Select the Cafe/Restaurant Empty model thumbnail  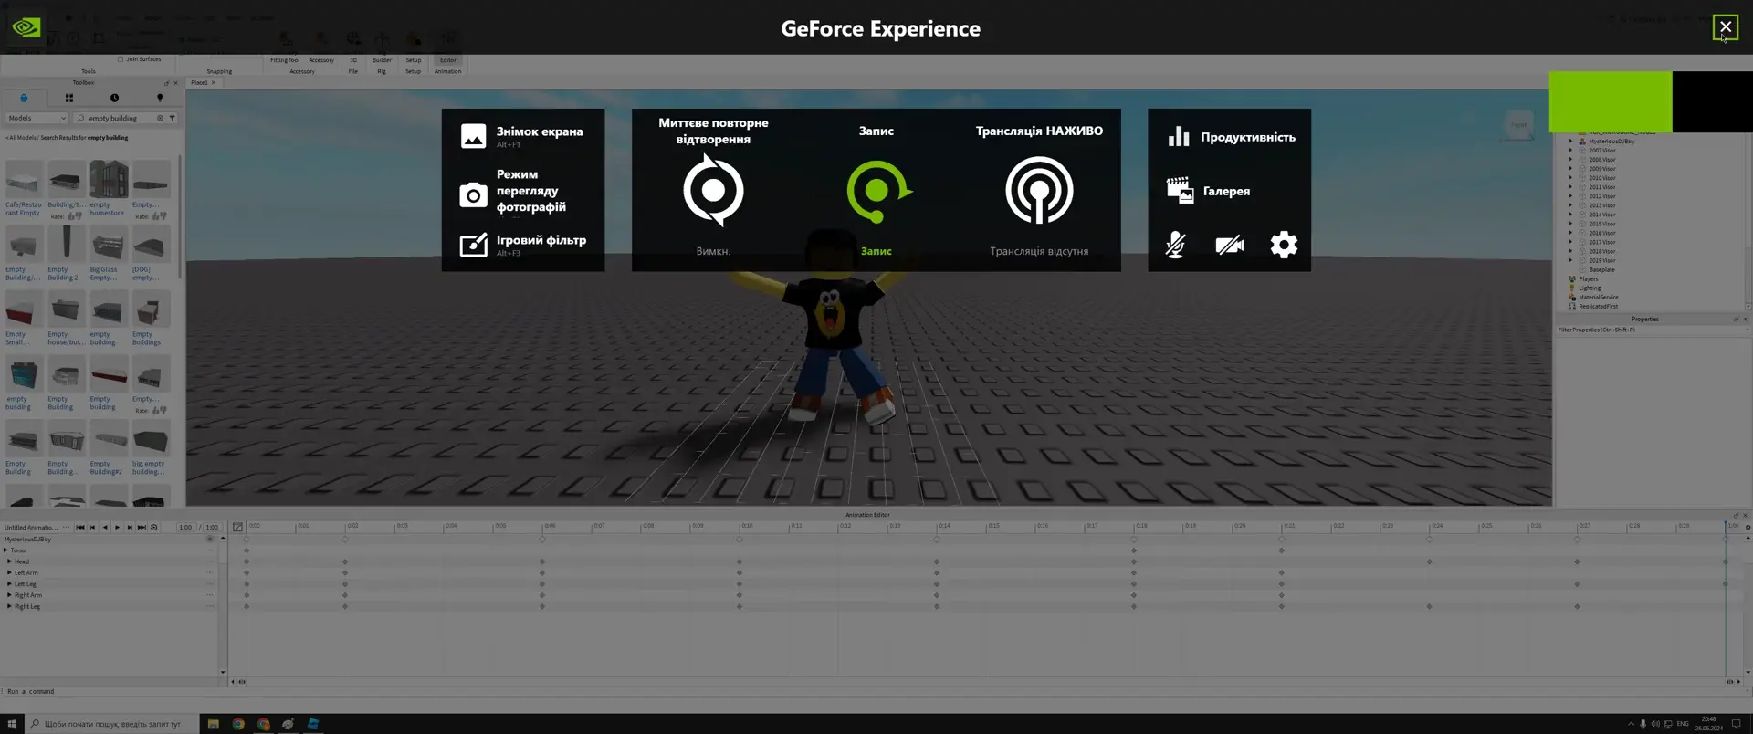24,179
